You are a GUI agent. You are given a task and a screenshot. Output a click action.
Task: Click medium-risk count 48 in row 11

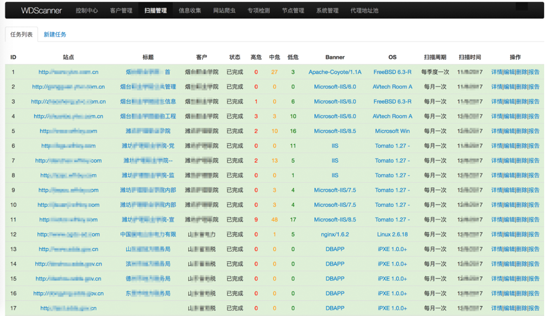pos(275,219)
